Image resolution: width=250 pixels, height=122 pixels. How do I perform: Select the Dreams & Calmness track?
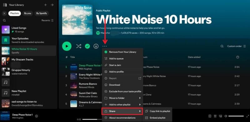(x=90, y=102)
